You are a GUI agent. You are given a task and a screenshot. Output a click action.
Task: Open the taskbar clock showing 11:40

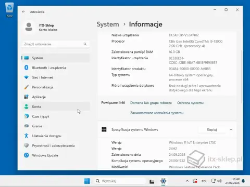pos(233,181)
